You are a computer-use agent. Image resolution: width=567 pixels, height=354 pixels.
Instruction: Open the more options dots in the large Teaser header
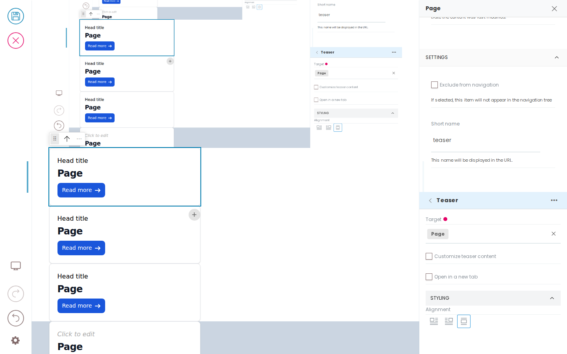click(554, 200)
